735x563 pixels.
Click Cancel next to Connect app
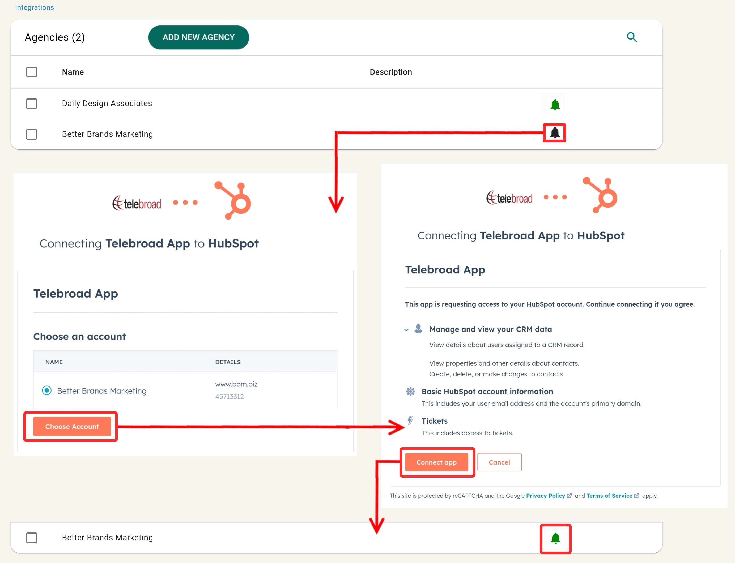pos(499,462)
